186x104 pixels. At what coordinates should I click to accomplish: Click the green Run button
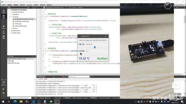(3, 89)
